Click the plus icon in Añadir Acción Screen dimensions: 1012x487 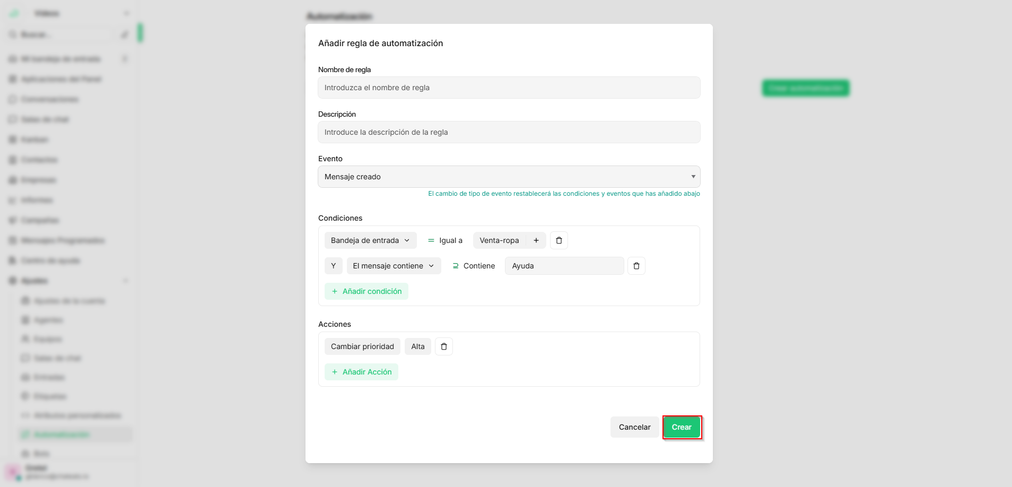[335, 372]
